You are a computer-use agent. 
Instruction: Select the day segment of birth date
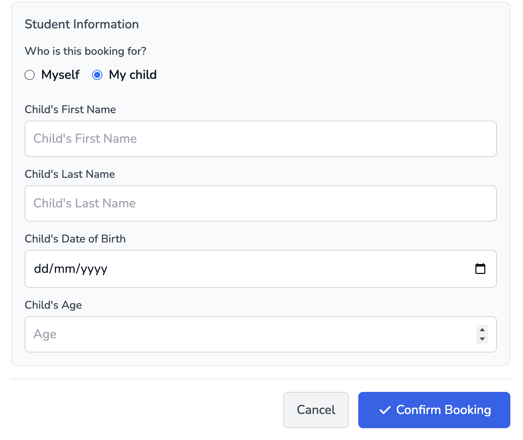click(x=41, y=269)
